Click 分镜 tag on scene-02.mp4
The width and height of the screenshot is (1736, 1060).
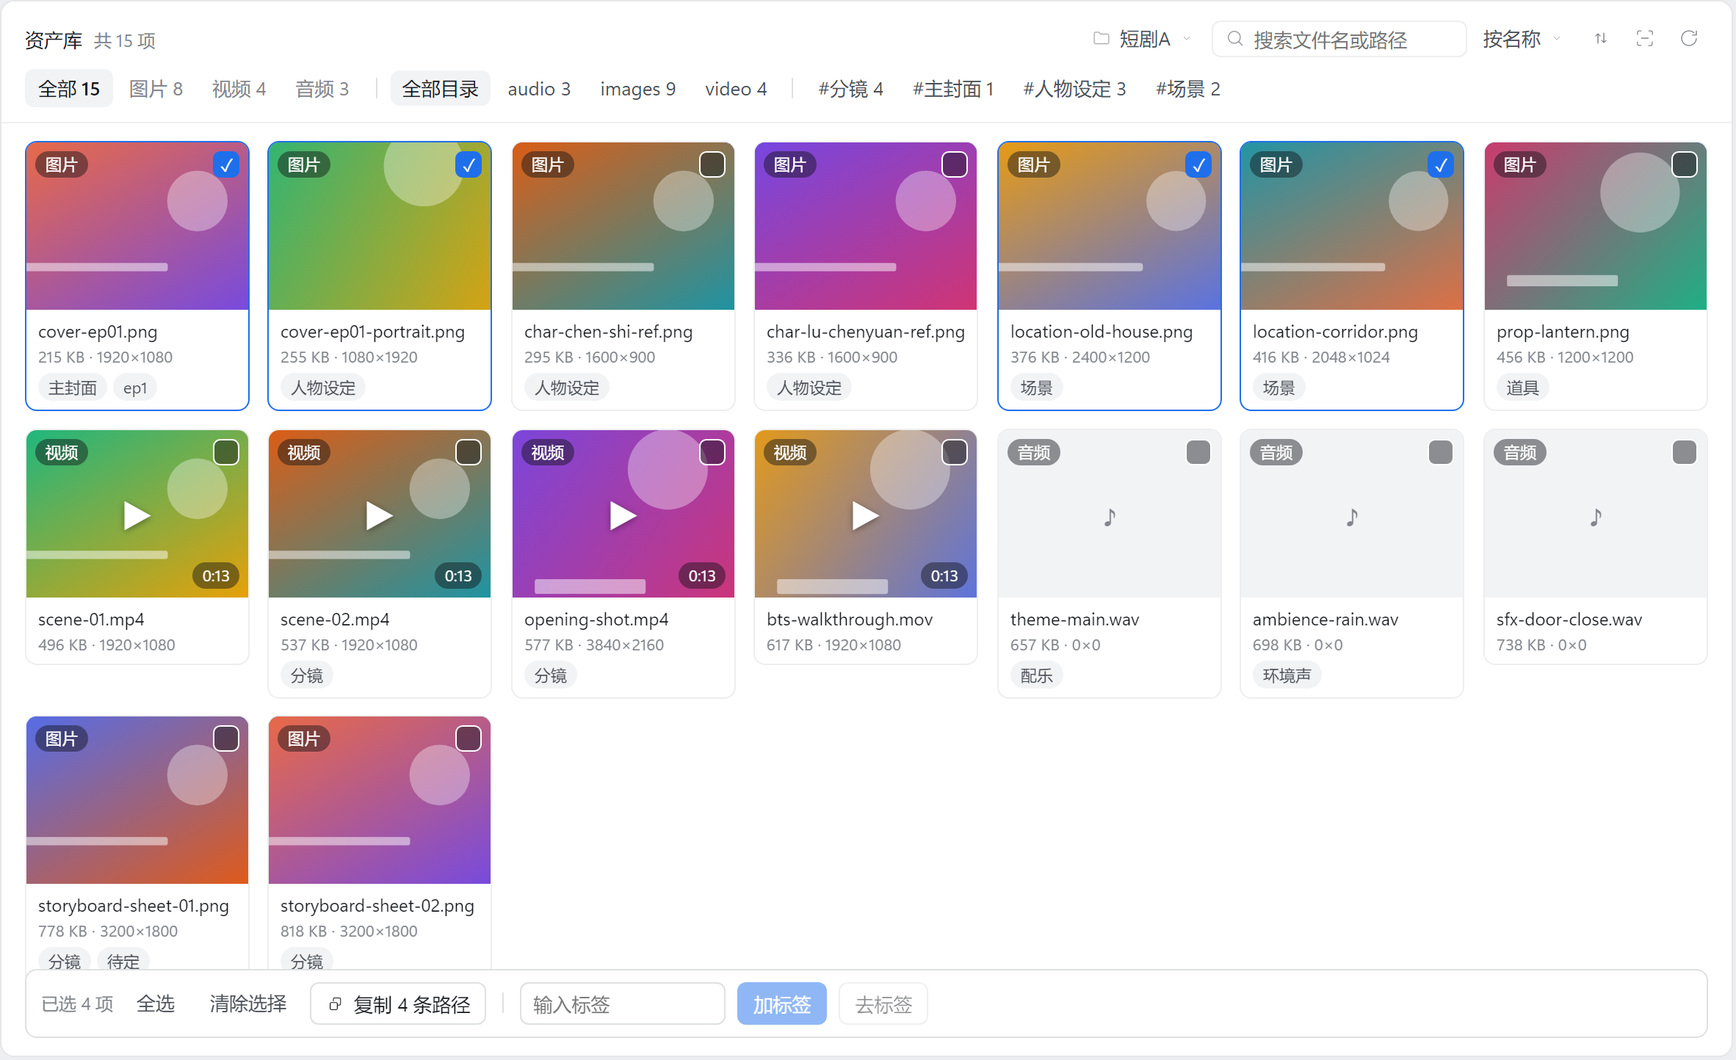306,675
